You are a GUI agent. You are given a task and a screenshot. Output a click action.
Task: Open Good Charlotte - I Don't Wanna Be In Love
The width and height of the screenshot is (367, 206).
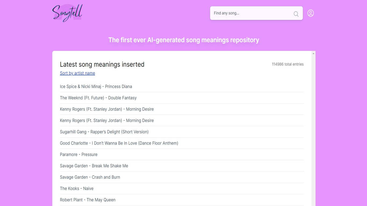[119, 143]
